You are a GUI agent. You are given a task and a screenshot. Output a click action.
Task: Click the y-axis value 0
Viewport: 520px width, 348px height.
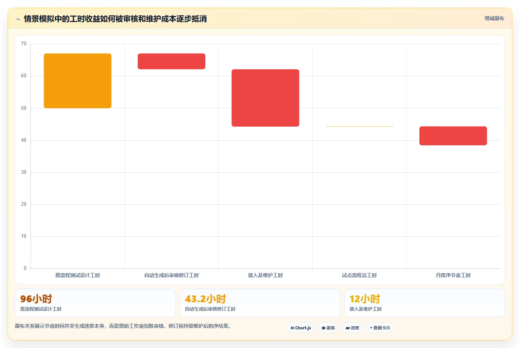[25, 268]
